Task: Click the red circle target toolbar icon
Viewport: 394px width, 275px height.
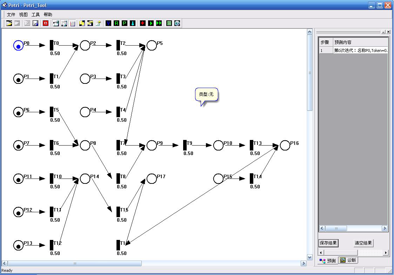Action: (x=46, y=23)
